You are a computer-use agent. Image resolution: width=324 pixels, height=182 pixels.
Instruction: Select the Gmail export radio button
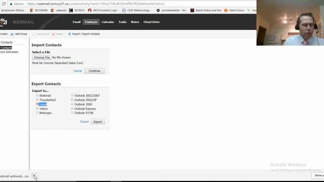coord(37,104)
